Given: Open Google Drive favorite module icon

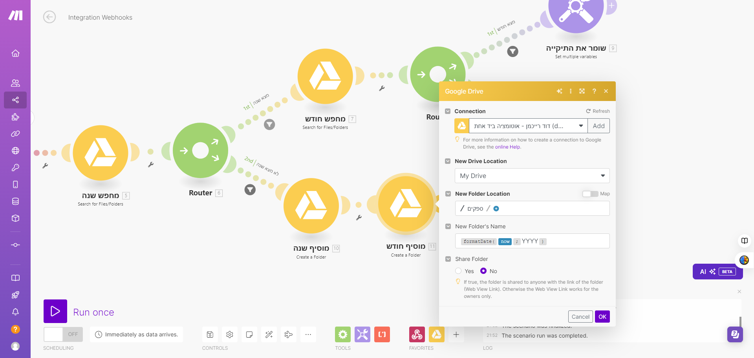Looking at the screenshot, I should [x=437, y=334].
